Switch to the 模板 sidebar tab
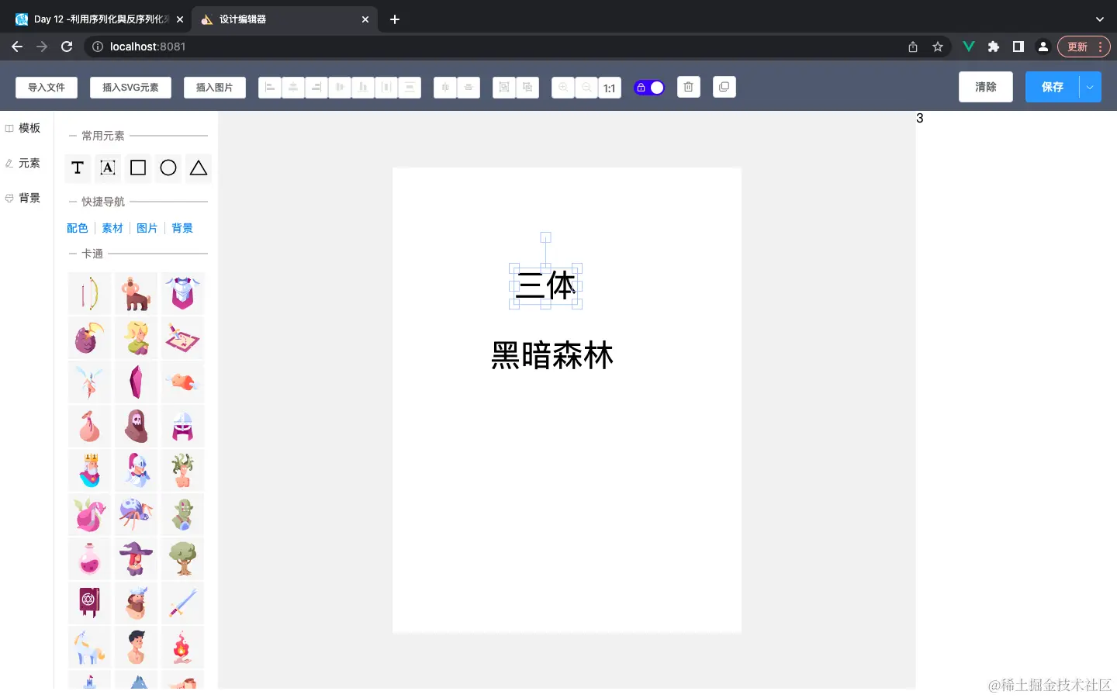 coord(24,127)
